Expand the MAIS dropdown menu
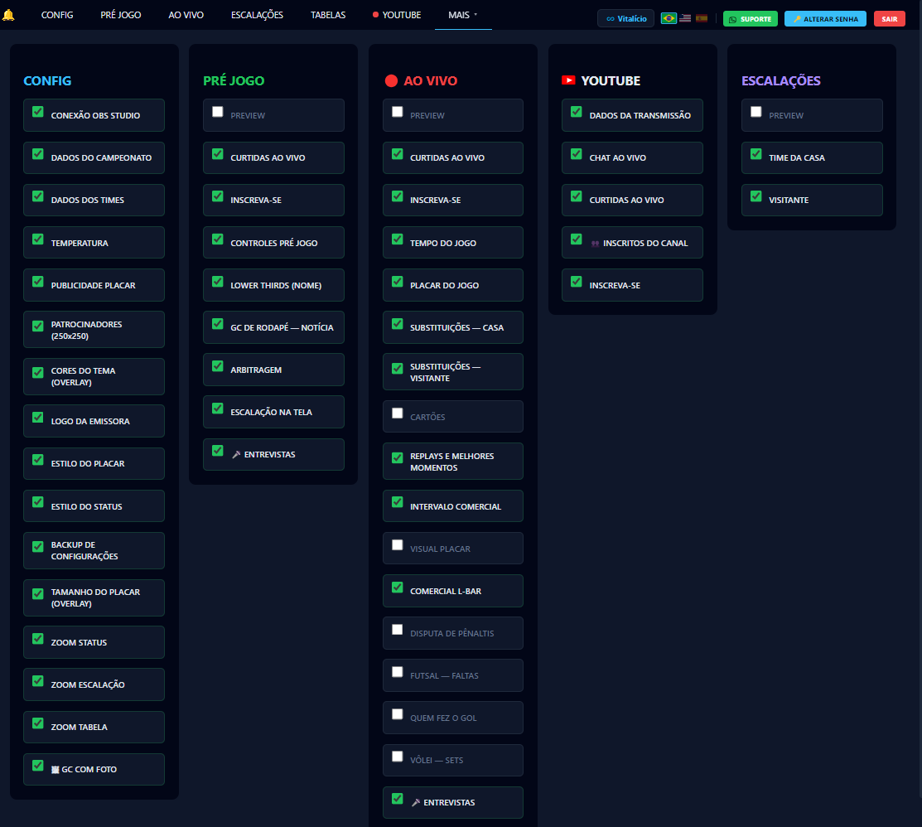Viewport: 922px width, 827px height. pos(463,15)
